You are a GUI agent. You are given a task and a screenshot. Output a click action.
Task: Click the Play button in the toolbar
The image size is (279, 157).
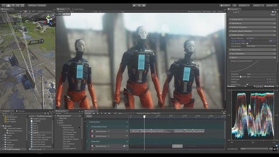tap(134, 6)
